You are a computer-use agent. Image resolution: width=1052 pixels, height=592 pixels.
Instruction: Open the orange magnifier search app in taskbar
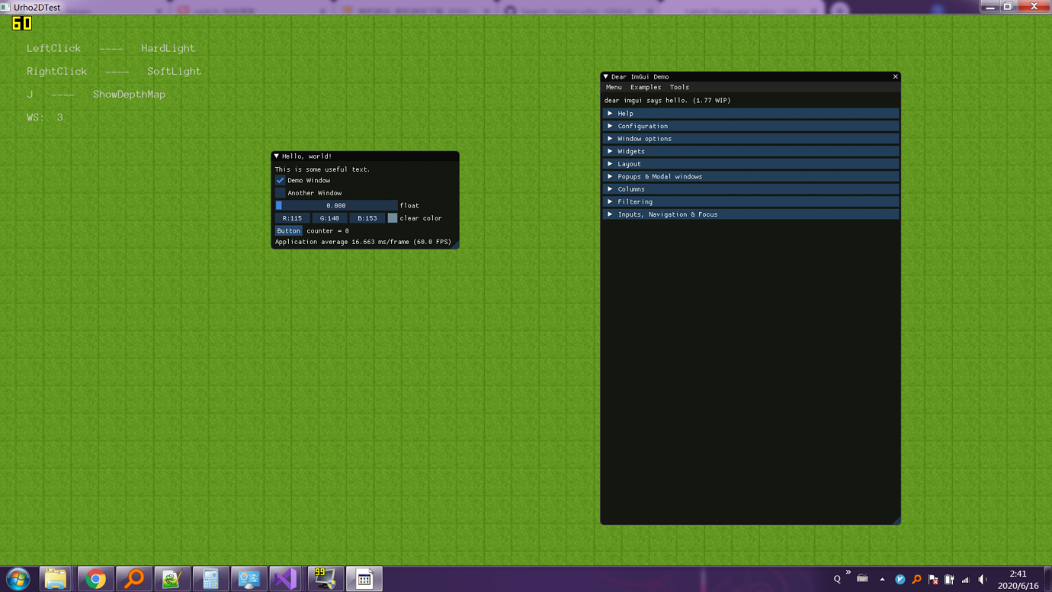click(134, 579)
